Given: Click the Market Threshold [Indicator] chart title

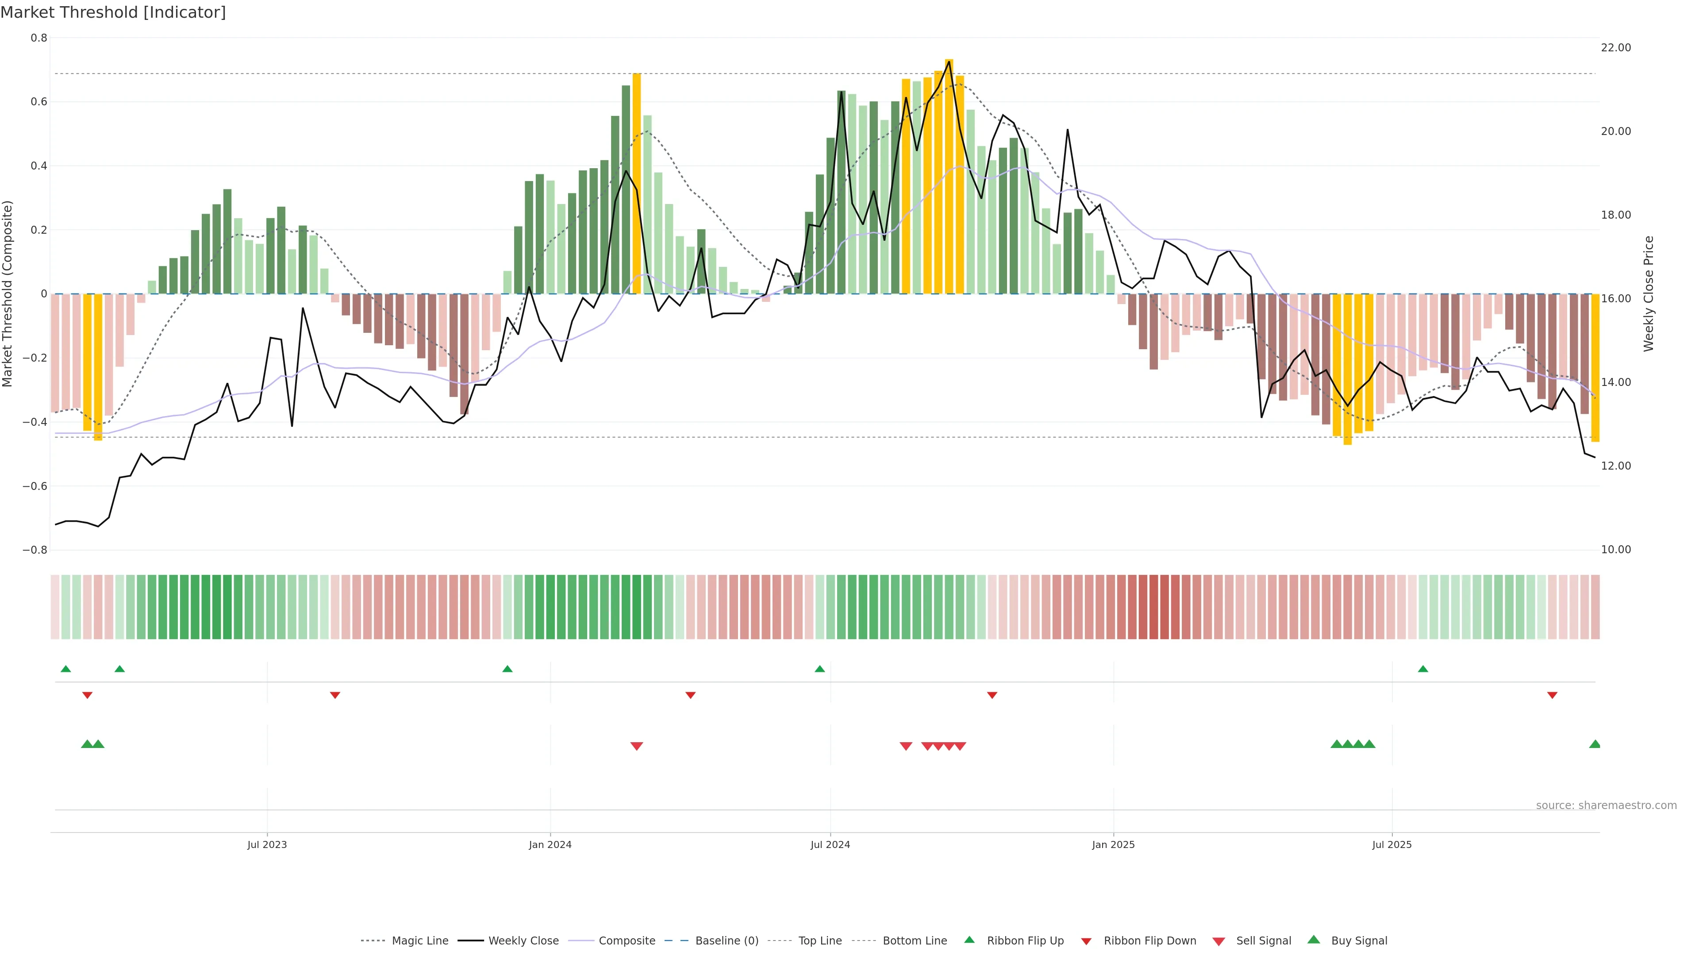Looking at the screenshot, I should coord(113,12).
